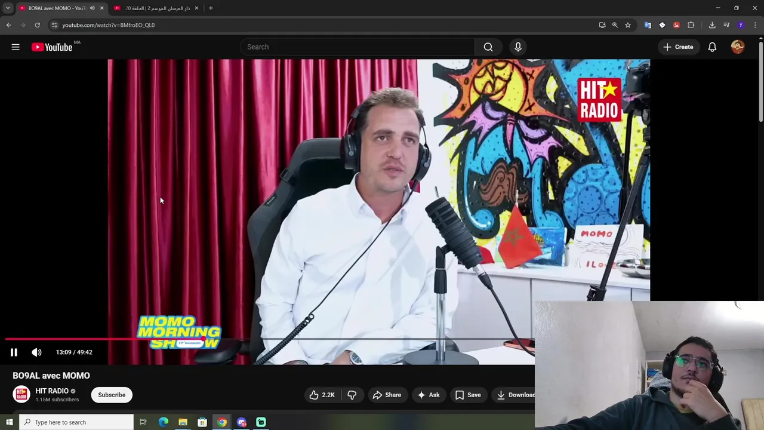Share the video

pos(387,395)
